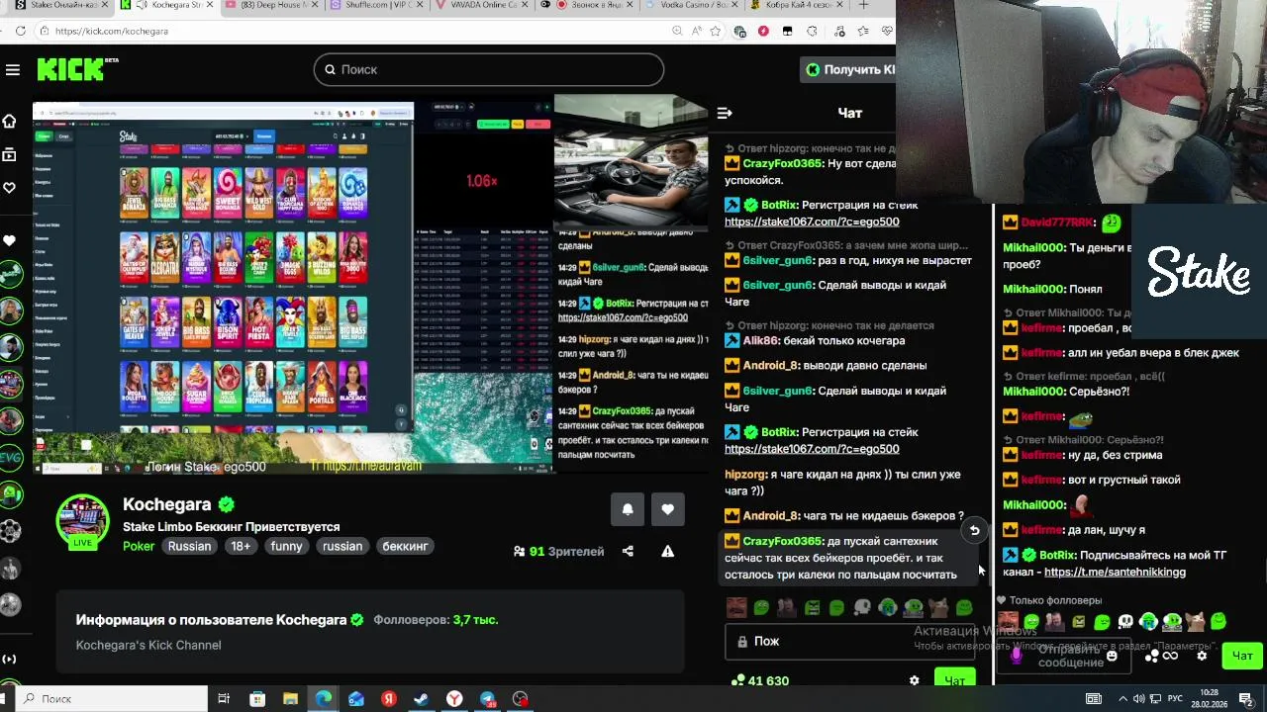The image size is (1267, 712).
Task: Report the stream via warning icon
Action: coord(668,551)
